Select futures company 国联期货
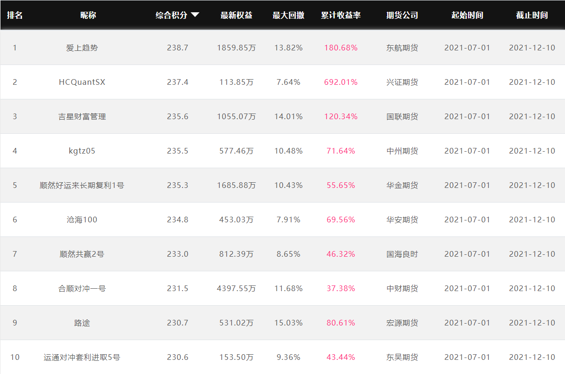565x374 pixels. pyautogui.click(x=402, y=116)
